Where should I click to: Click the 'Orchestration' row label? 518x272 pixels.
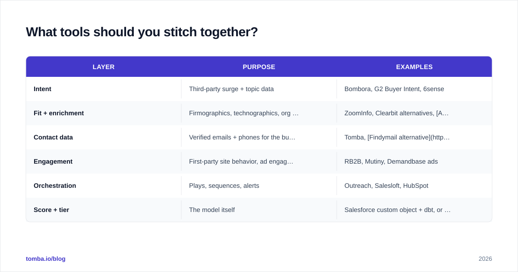(x=55, y=186)
